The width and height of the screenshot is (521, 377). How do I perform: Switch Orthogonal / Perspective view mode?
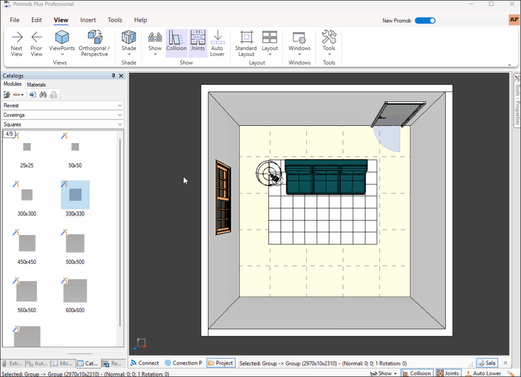[x=94, y=43]
